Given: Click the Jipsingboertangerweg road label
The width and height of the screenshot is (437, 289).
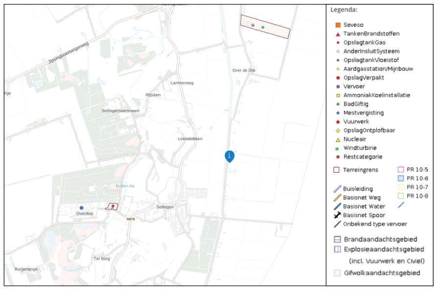Looking at the screenshot, I should [69, 53].
